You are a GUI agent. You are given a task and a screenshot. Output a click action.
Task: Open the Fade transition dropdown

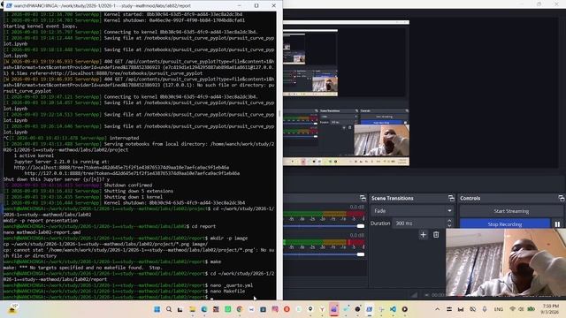pos(412,211)
